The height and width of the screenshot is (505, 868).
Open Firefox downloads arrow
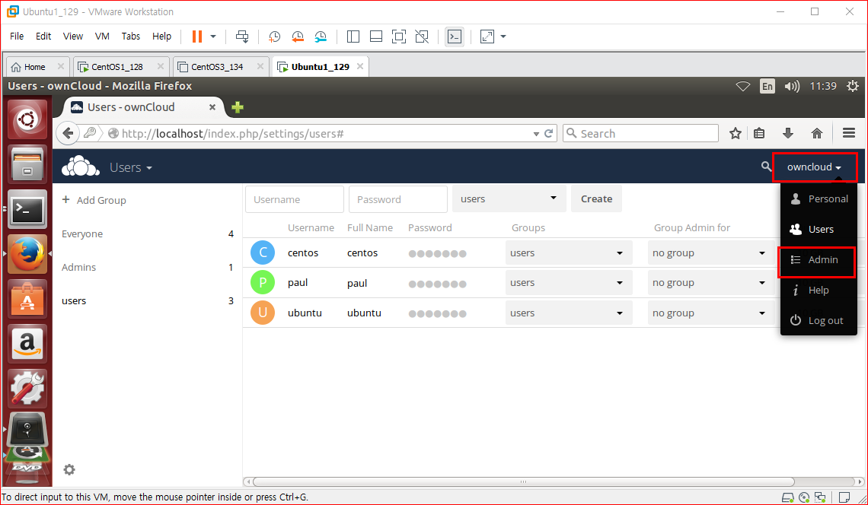(x=788, y=133)
